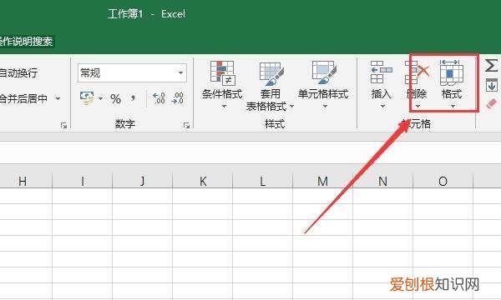Open the Alignment group dialog launcher
The image size is (501, 300).
pos(63,126)
